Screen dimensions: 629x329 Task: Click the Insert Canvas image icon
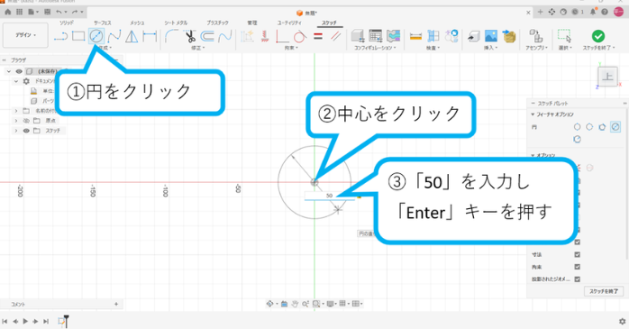tap(491, 36)
